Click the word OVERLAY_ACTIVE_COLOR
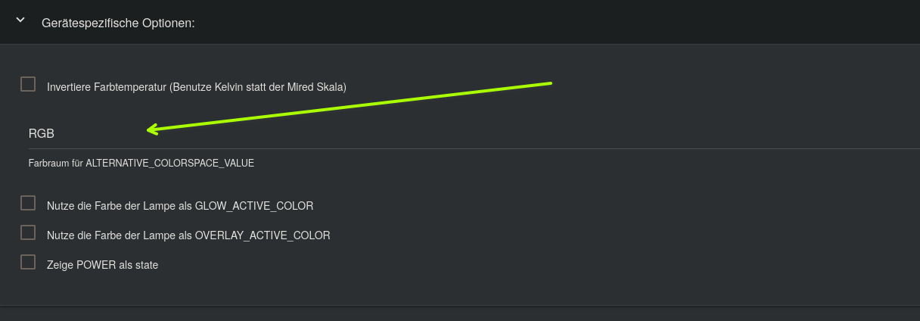 point(263,235)
